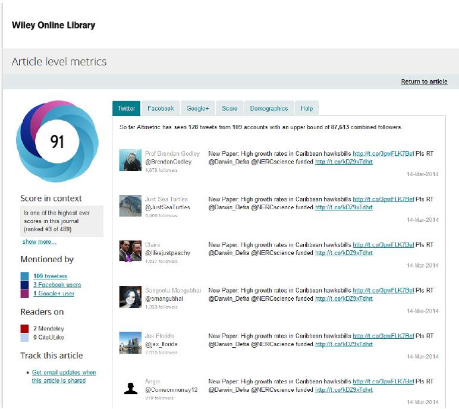
Task: Click the Altmetric donut score badge
Action: coord(57,141)
